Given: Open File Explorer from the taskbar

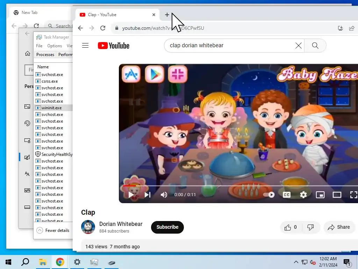Looking at the screenshot, I should (x=43, y=262).
